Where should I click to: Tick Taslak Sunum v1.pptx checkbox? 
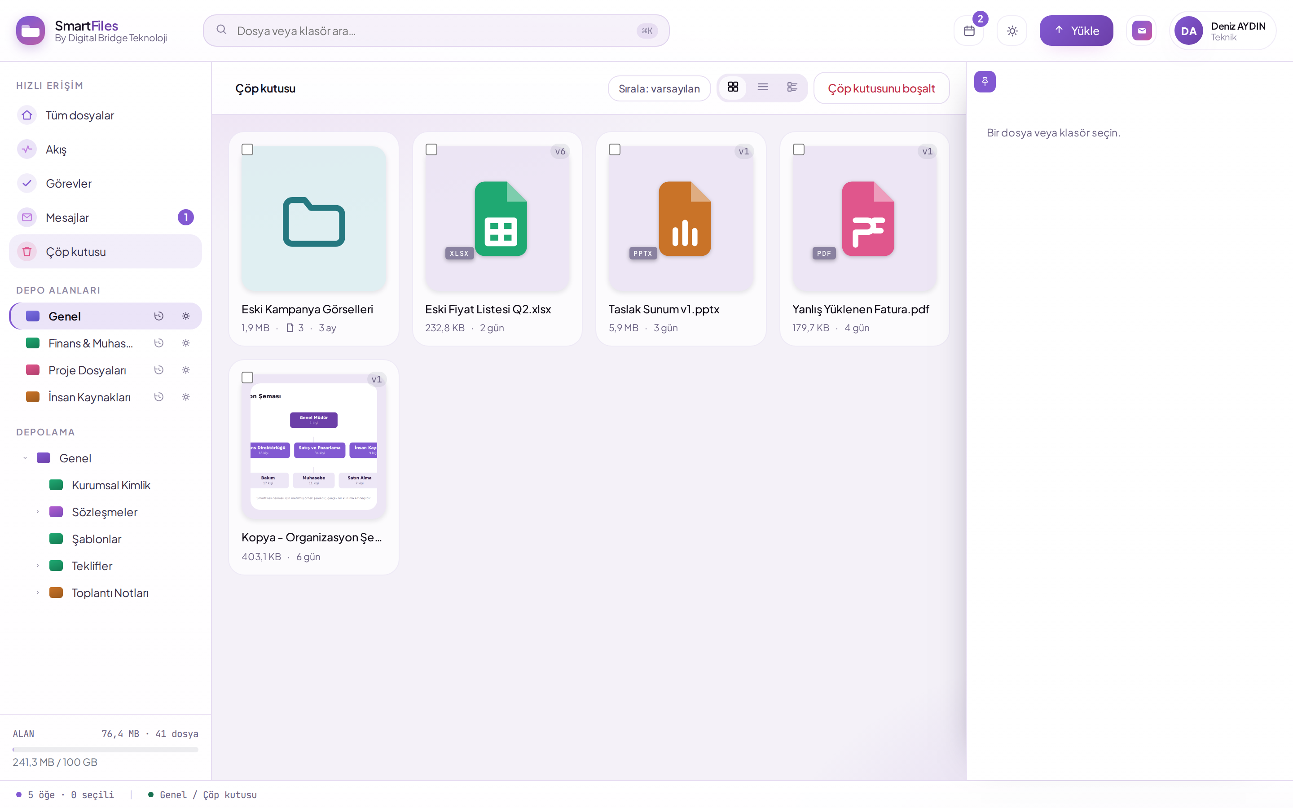[615, 149]
